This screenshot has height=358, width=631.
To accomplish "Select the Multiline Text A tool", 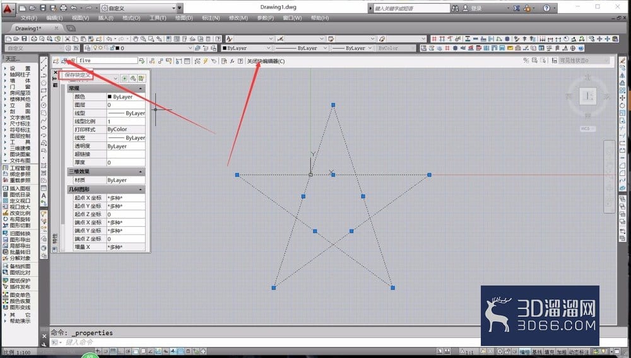I will 44,195.
